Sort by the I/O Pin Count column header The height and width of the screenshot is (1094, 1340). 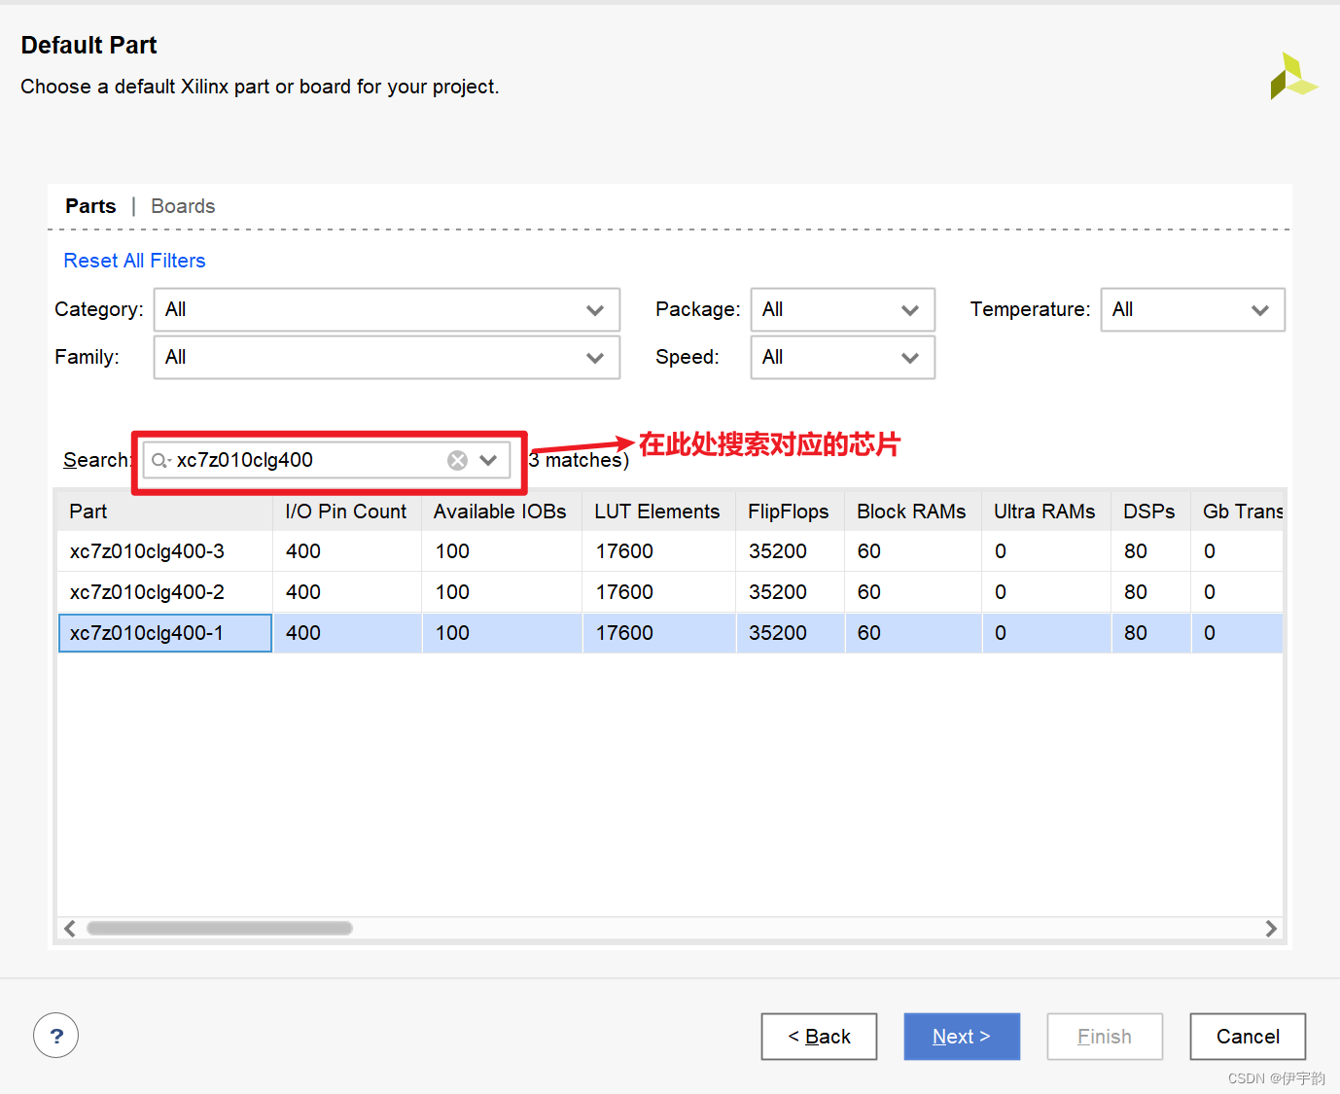point(347,512)
